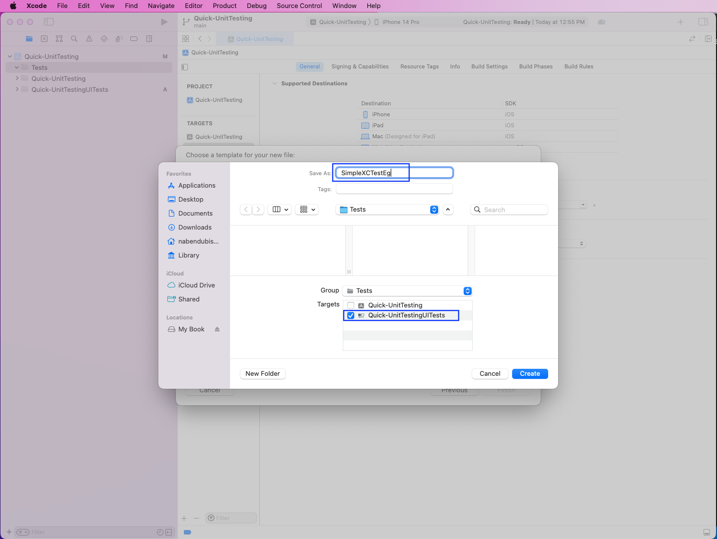717x539 pixels.
Task: Open the Issue navigator warning icon
Action: pos(89,39)
